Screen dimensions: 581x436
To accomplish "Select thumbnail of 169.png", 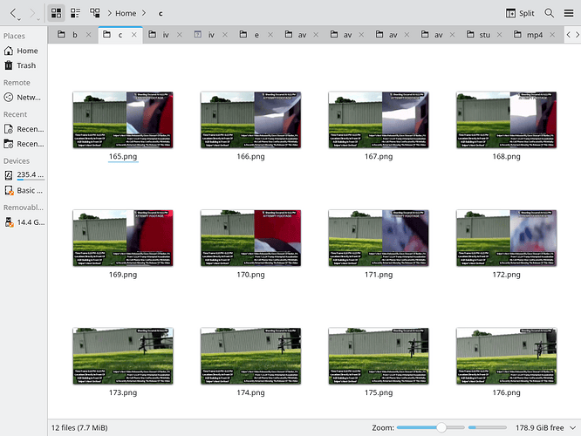I will tap(123, 238).
